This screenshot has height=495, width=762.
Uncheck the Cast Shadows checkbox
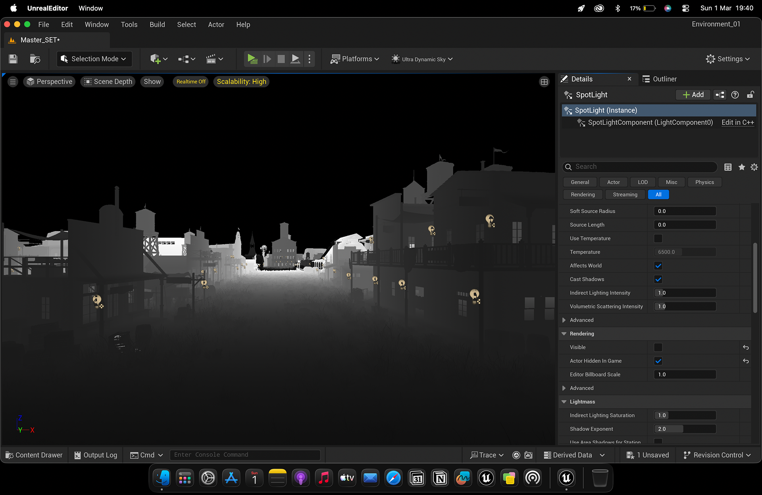658,279
